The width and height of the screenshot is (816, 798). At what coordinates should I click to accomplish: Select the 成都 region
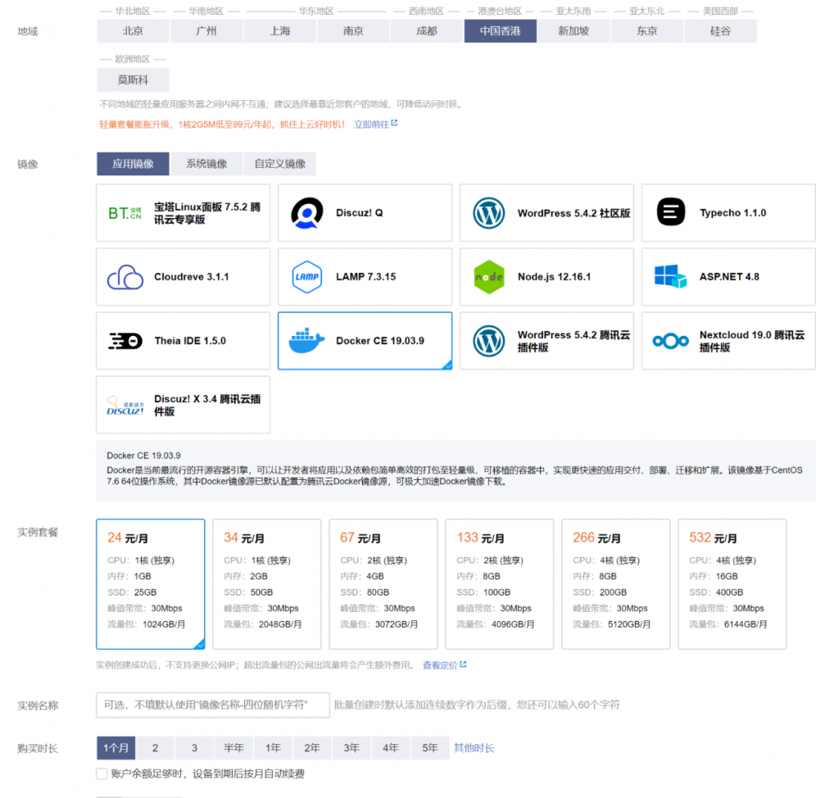427,31
